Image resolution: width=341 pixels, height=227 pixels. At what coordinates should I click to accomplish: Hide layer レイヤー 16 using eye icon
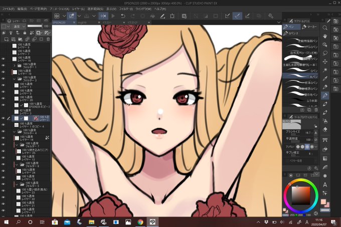(3, 59)
